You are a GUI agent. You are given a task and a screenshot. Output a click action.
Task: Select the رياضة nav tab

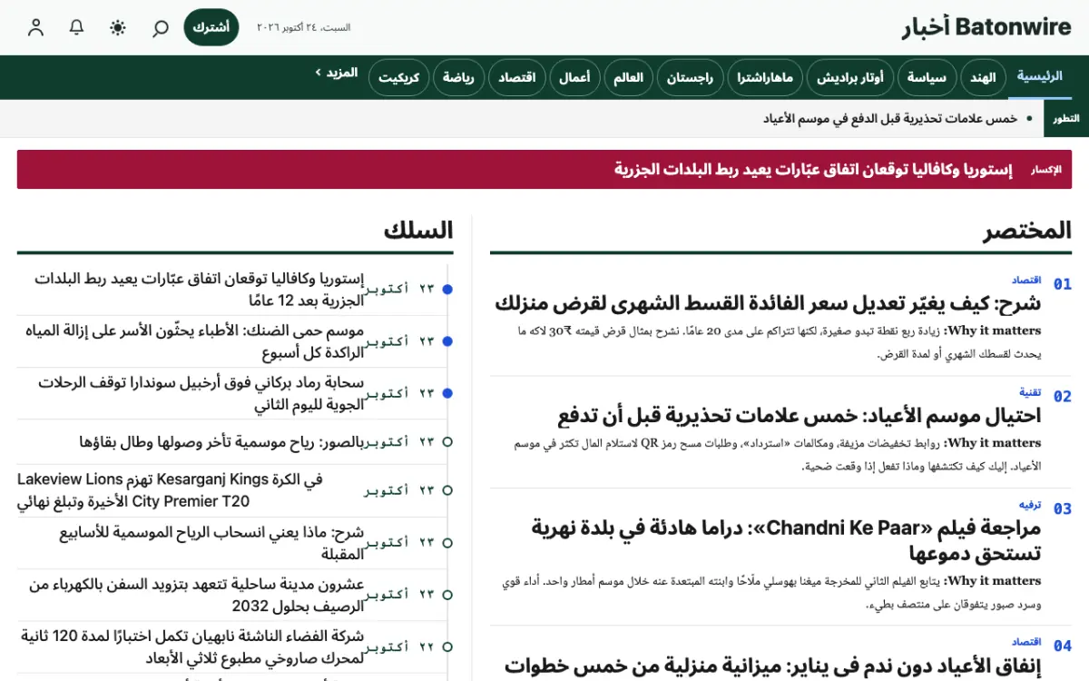point(458,78)
